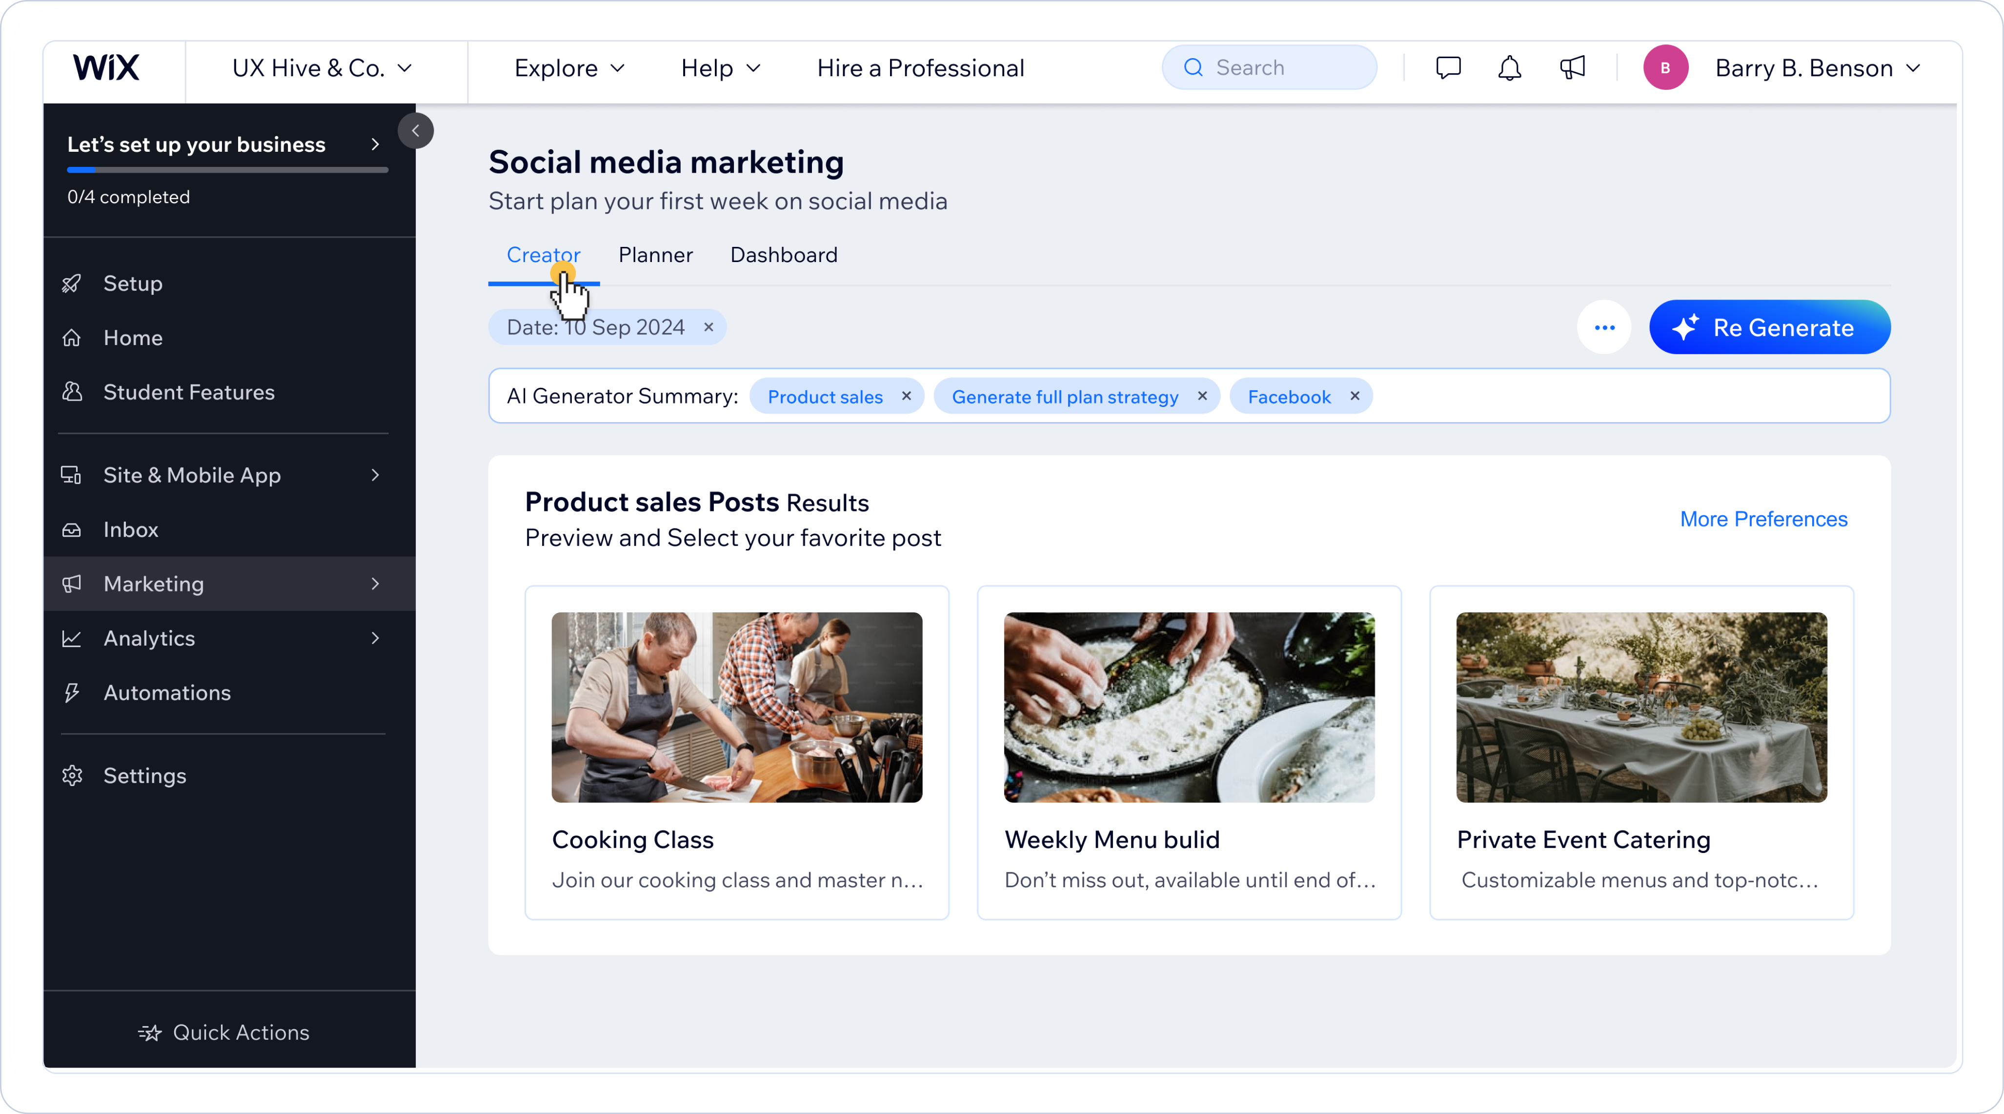Viewport: 2004px width, 1114px height.
Task: Remove the Date 10 Sep 2024 filter
Action: click(x=708, y=327)
